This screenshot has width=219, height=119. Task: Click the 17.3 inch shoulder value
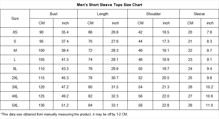pos(166,41)
